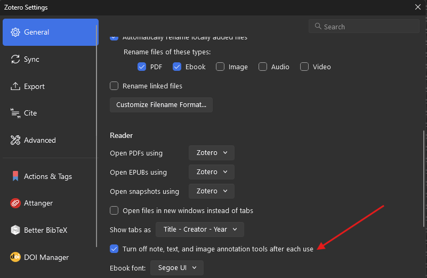
Task: Click the Cite quotation icon
Action: click(x=15, y=113)
